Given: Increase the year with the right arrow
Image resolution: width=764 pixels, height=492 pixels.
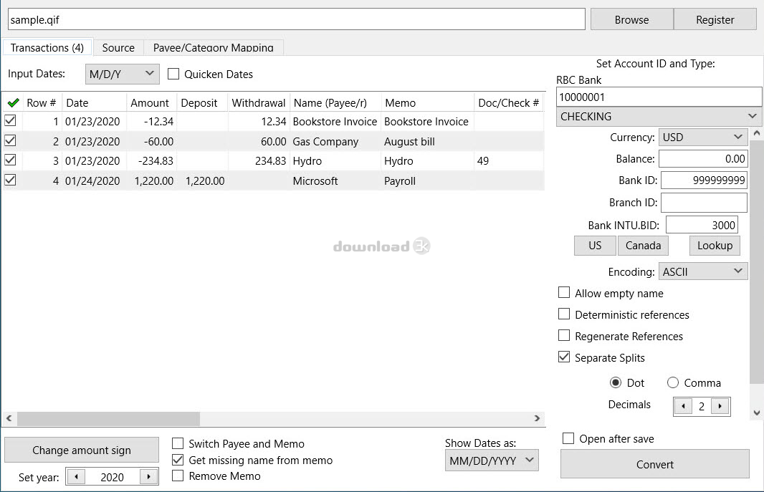Looking at the screenshot, I should (x=148, y=476).
